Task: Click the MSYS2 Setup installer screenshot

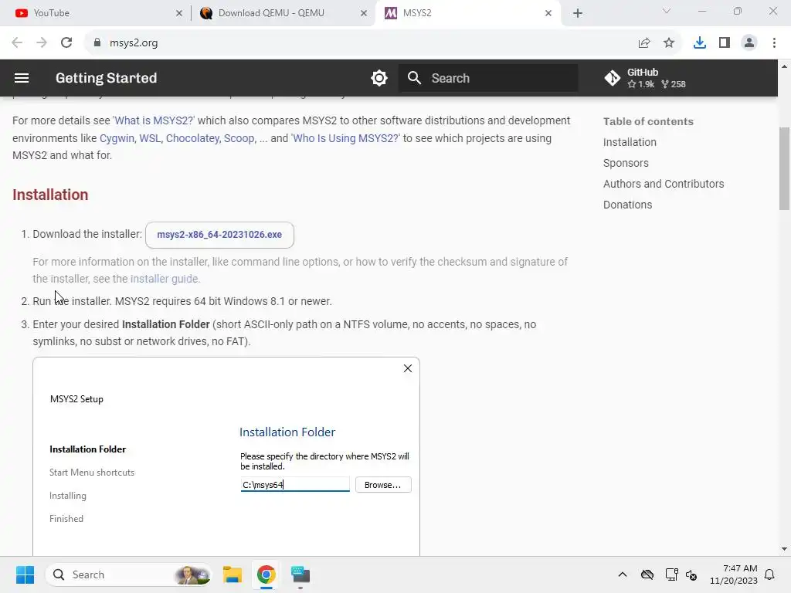Action: click(x=226, y=457)
